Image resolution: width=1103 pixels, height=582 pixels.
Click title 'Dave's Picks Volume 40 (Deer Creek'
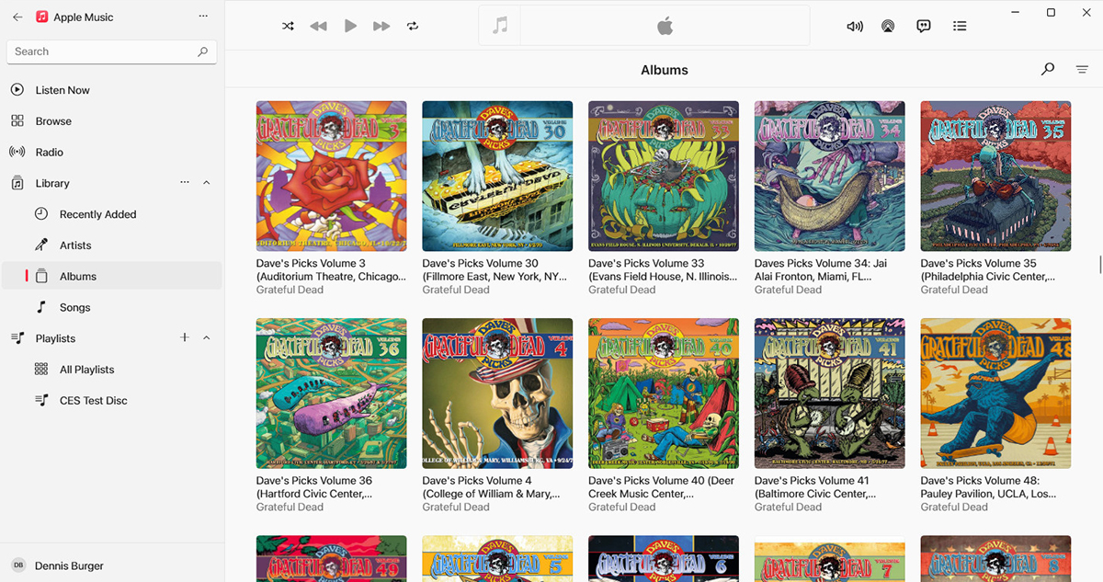[662, 487]
